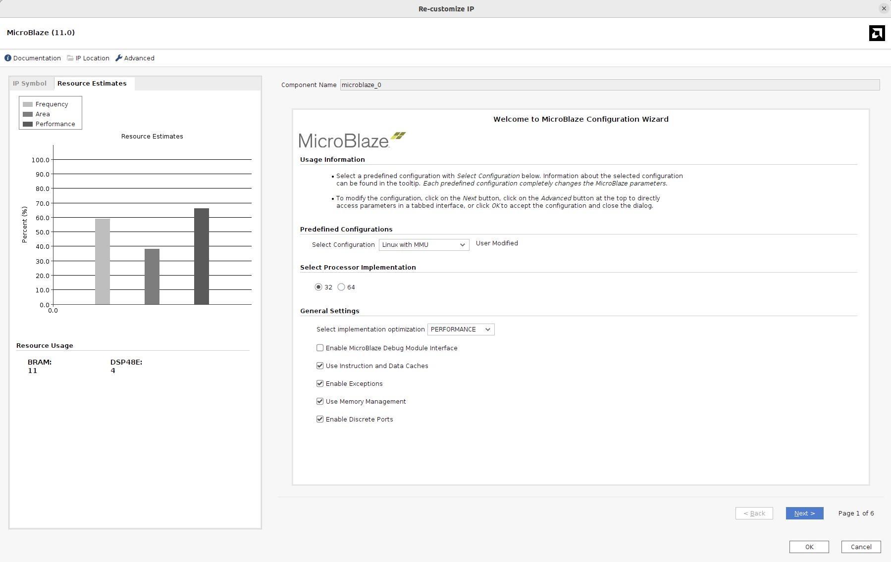Switch to the IP Symbol tab
This screenshot has height=562, width=891.
coord(30,83)
